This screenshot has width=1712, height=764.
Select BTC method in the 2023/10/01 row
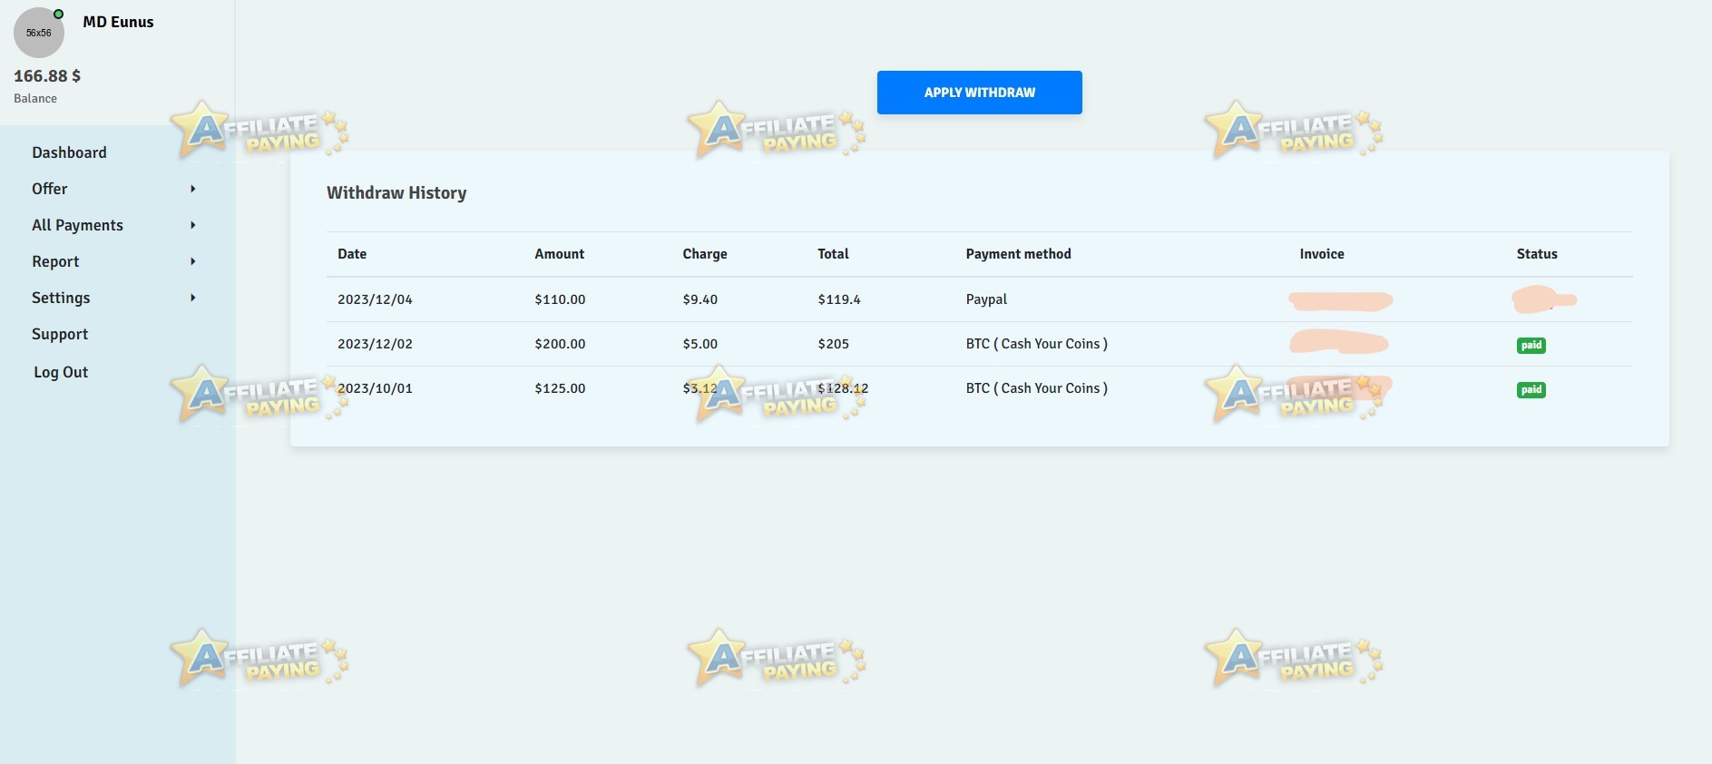pyautogui.click(x=1036, y=388)
